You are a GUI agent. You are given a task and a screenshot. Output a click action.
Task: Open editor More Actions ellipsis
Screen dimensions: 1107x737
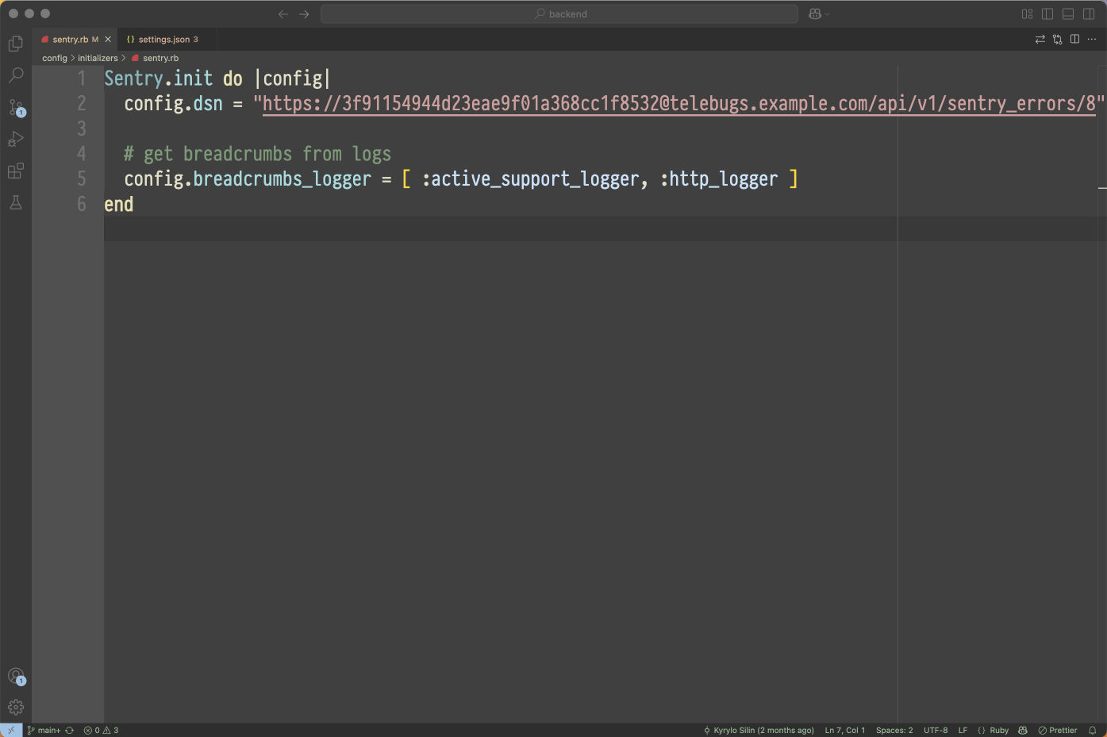click(1092, 39)
